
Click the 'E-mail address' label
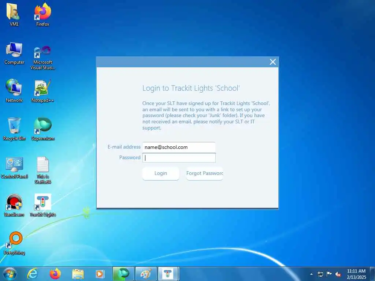[124, 147]
